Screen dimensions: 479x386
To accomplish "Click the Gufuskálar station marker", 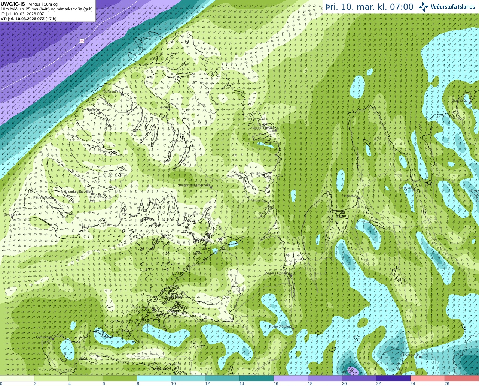I will coord(53,339).
